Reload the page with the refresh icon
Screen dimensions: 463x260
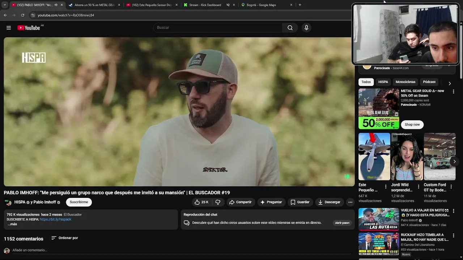point(22,15)
